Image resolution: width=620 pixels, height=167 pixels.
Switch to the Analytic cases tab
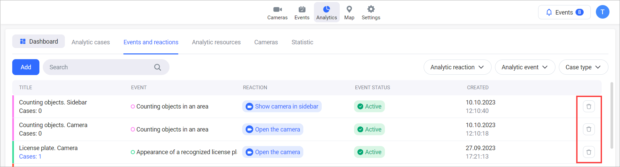point(91,42)
